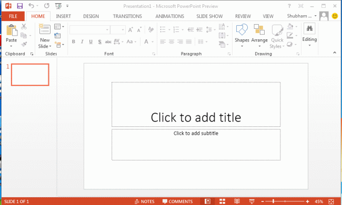Toggle text Shadow
The height and width of the screenshot is (205, 342).
99,42
